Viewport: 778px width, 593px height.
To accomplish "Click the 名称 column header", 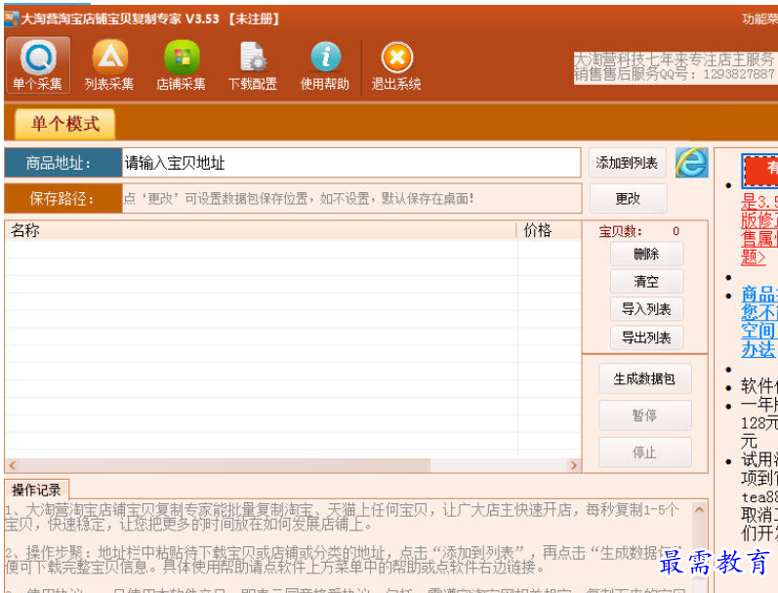I will (x=261, y=230).
